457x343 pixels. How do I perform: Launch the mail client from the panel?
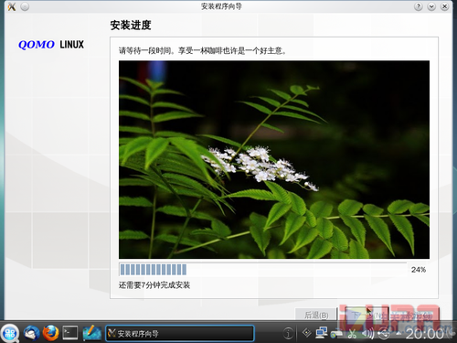click(x=31, y=333)
